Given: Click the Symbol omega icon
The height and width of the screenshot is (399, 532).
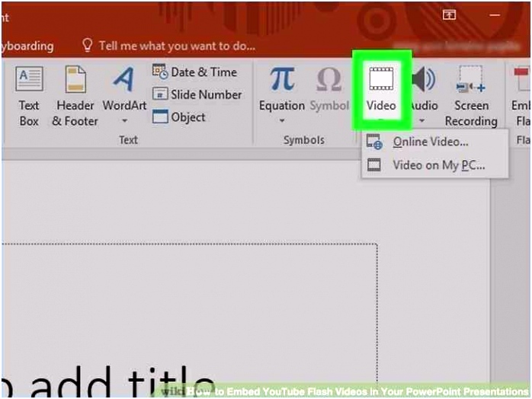Looking at the screenshot, I should pos(328,79).
